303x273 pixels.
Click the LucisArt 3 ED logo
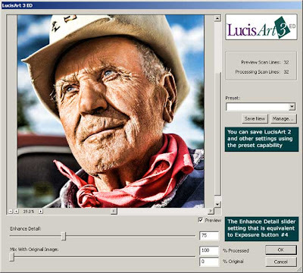[261, 27]
